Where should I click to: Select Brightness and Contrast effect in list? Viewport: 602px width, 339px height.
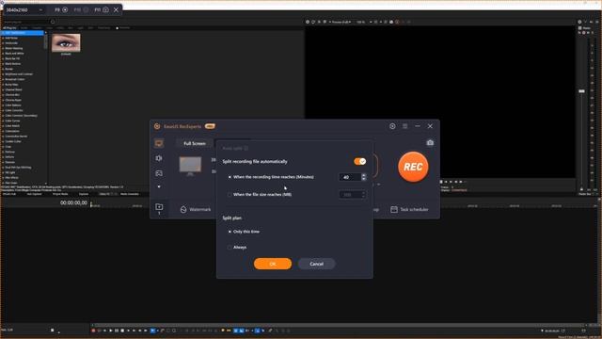tap(19, 74)
